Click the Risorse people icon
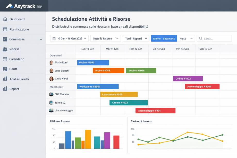Screen dimensions: 237x158 [x=5, y=49]
